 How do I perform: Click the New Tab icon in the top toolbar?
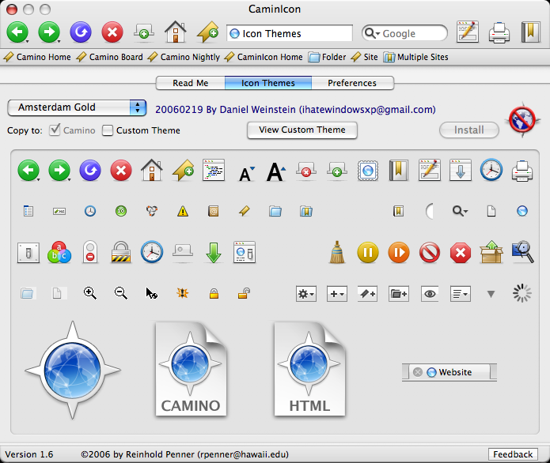coord(144,32)
